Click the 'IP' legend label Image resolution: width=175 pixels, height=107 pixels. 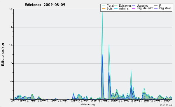click(x=160, y=5)
